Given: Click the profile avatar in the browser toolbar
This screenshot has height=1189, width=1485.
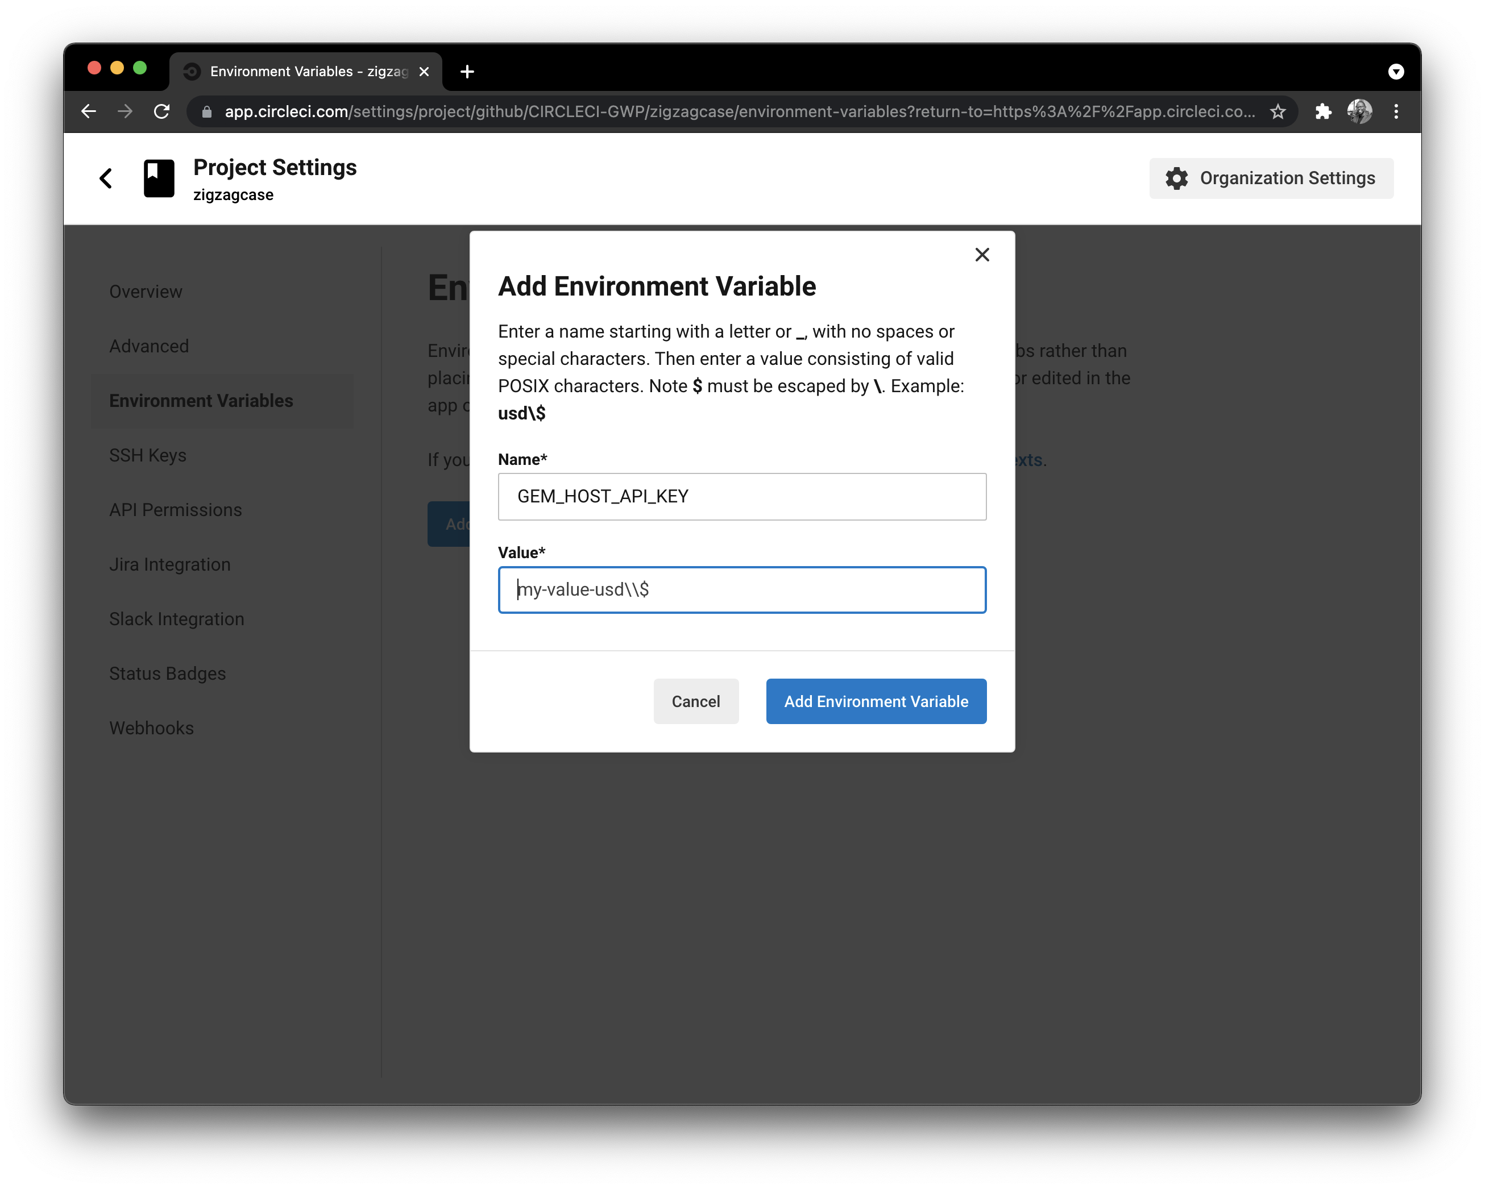Looking at the screenshot, I should pyautogui.click(x=1360, y=111).
